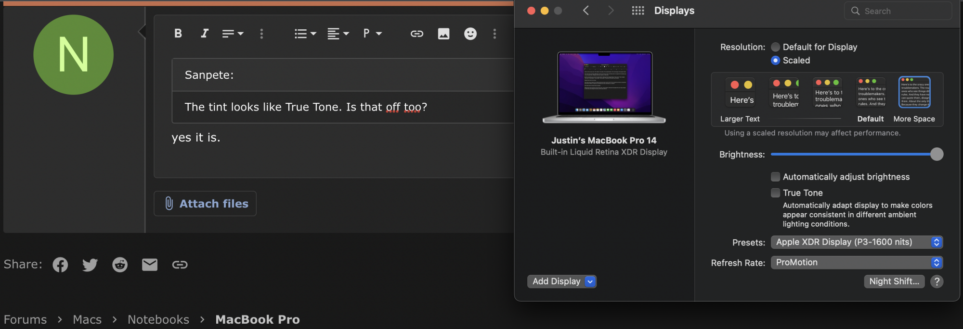Open the text alignment dropdown
Image resolution: width=963 pixels, height=329 pixels.
pos(338,34)
